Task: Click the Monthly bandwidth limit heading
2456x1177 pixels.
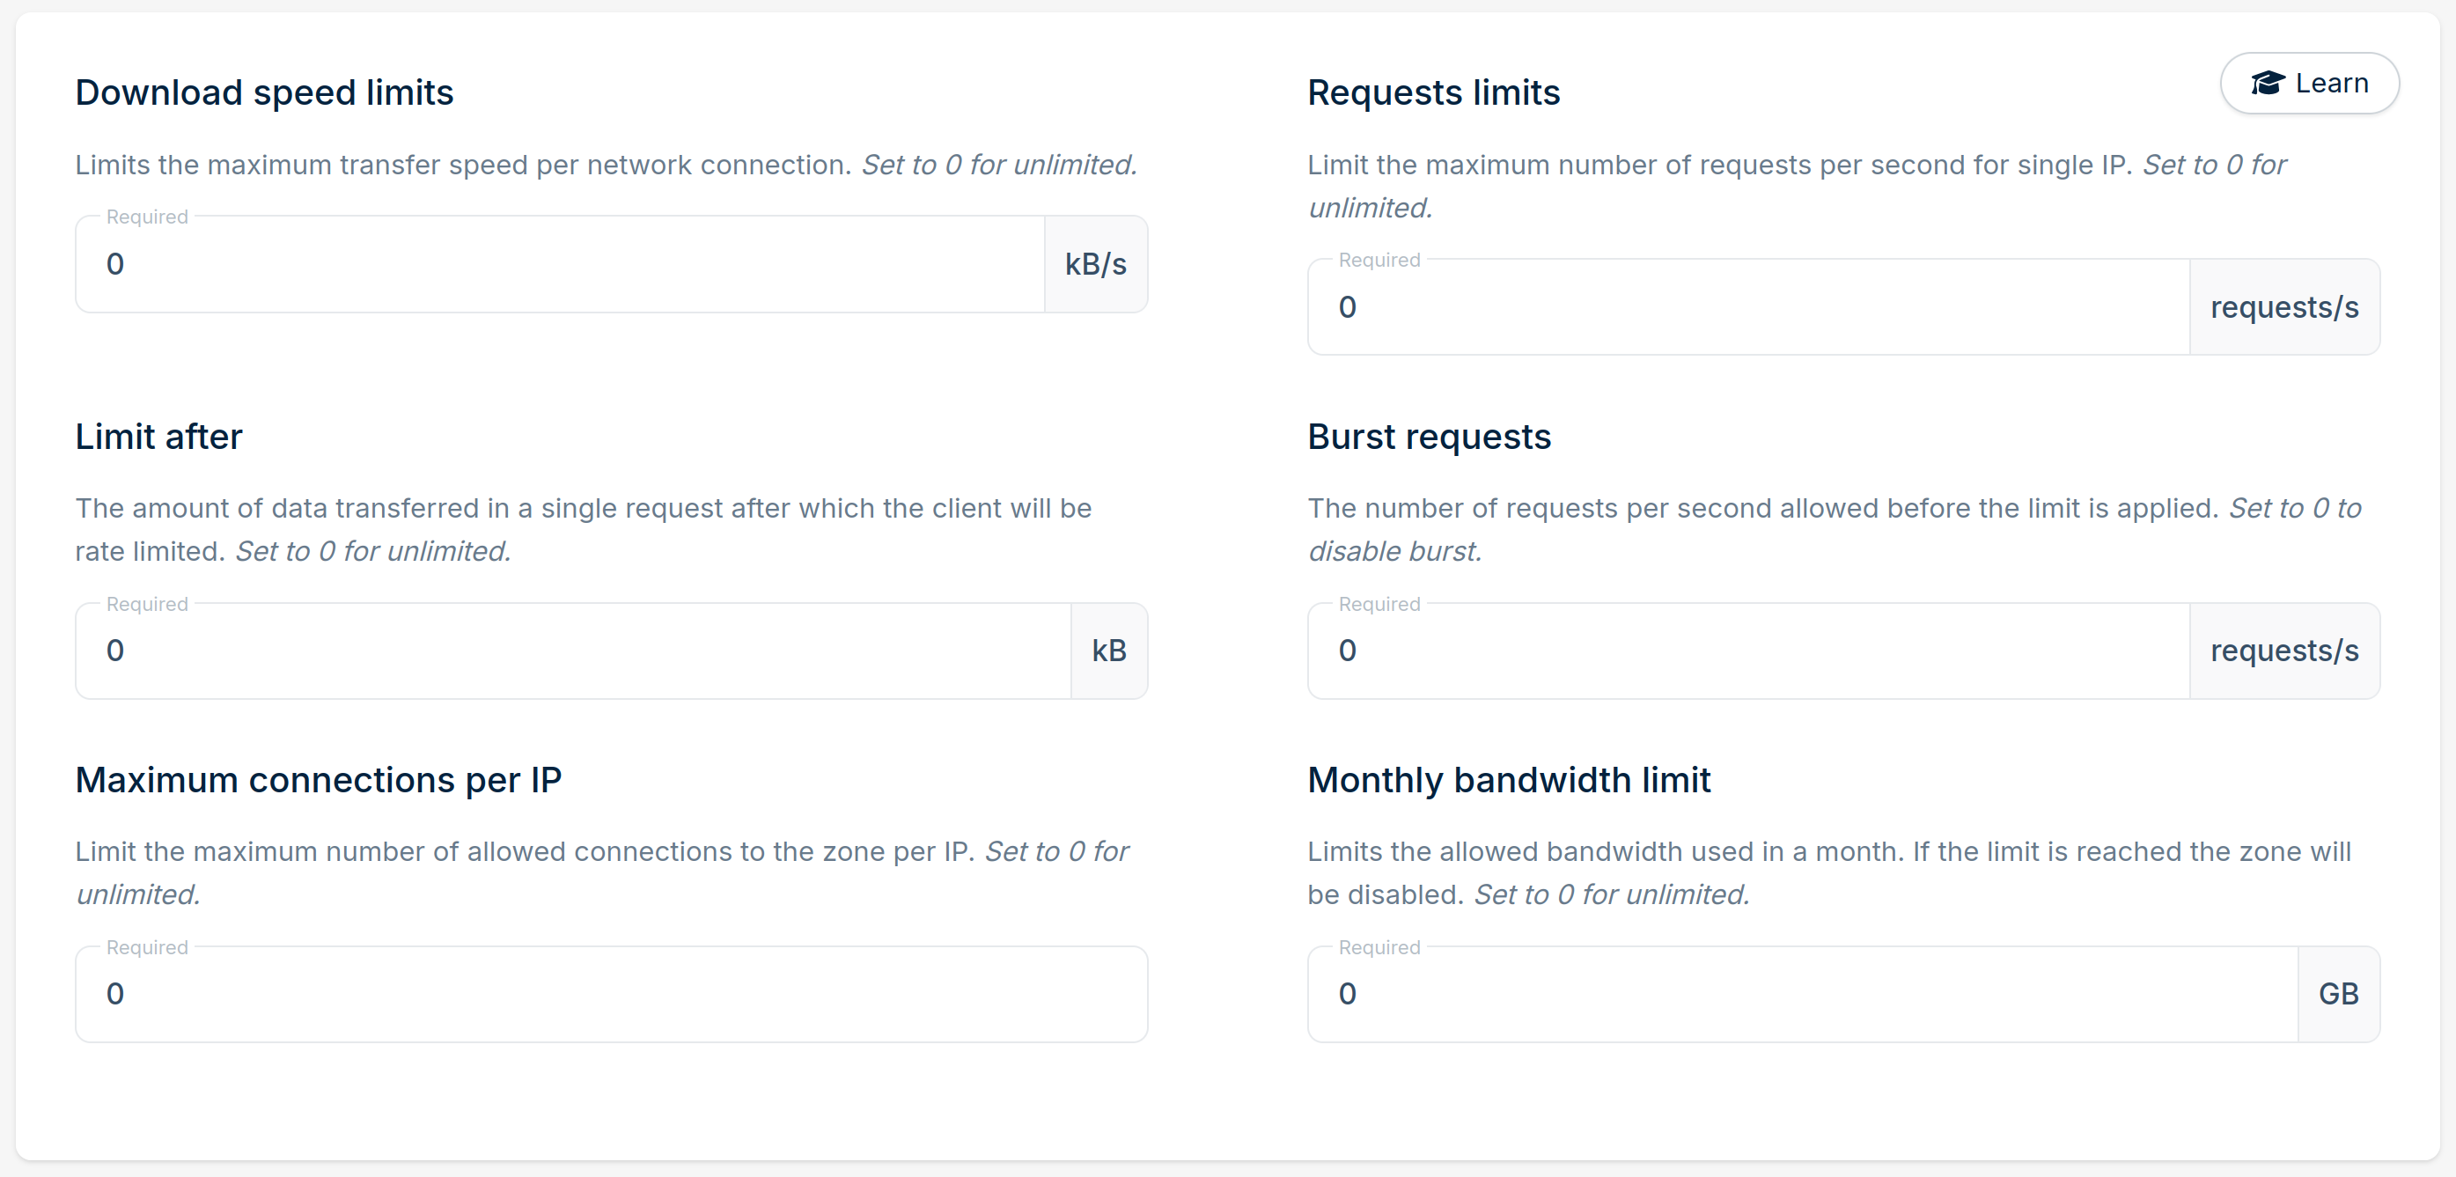Action: (1508, 779)
